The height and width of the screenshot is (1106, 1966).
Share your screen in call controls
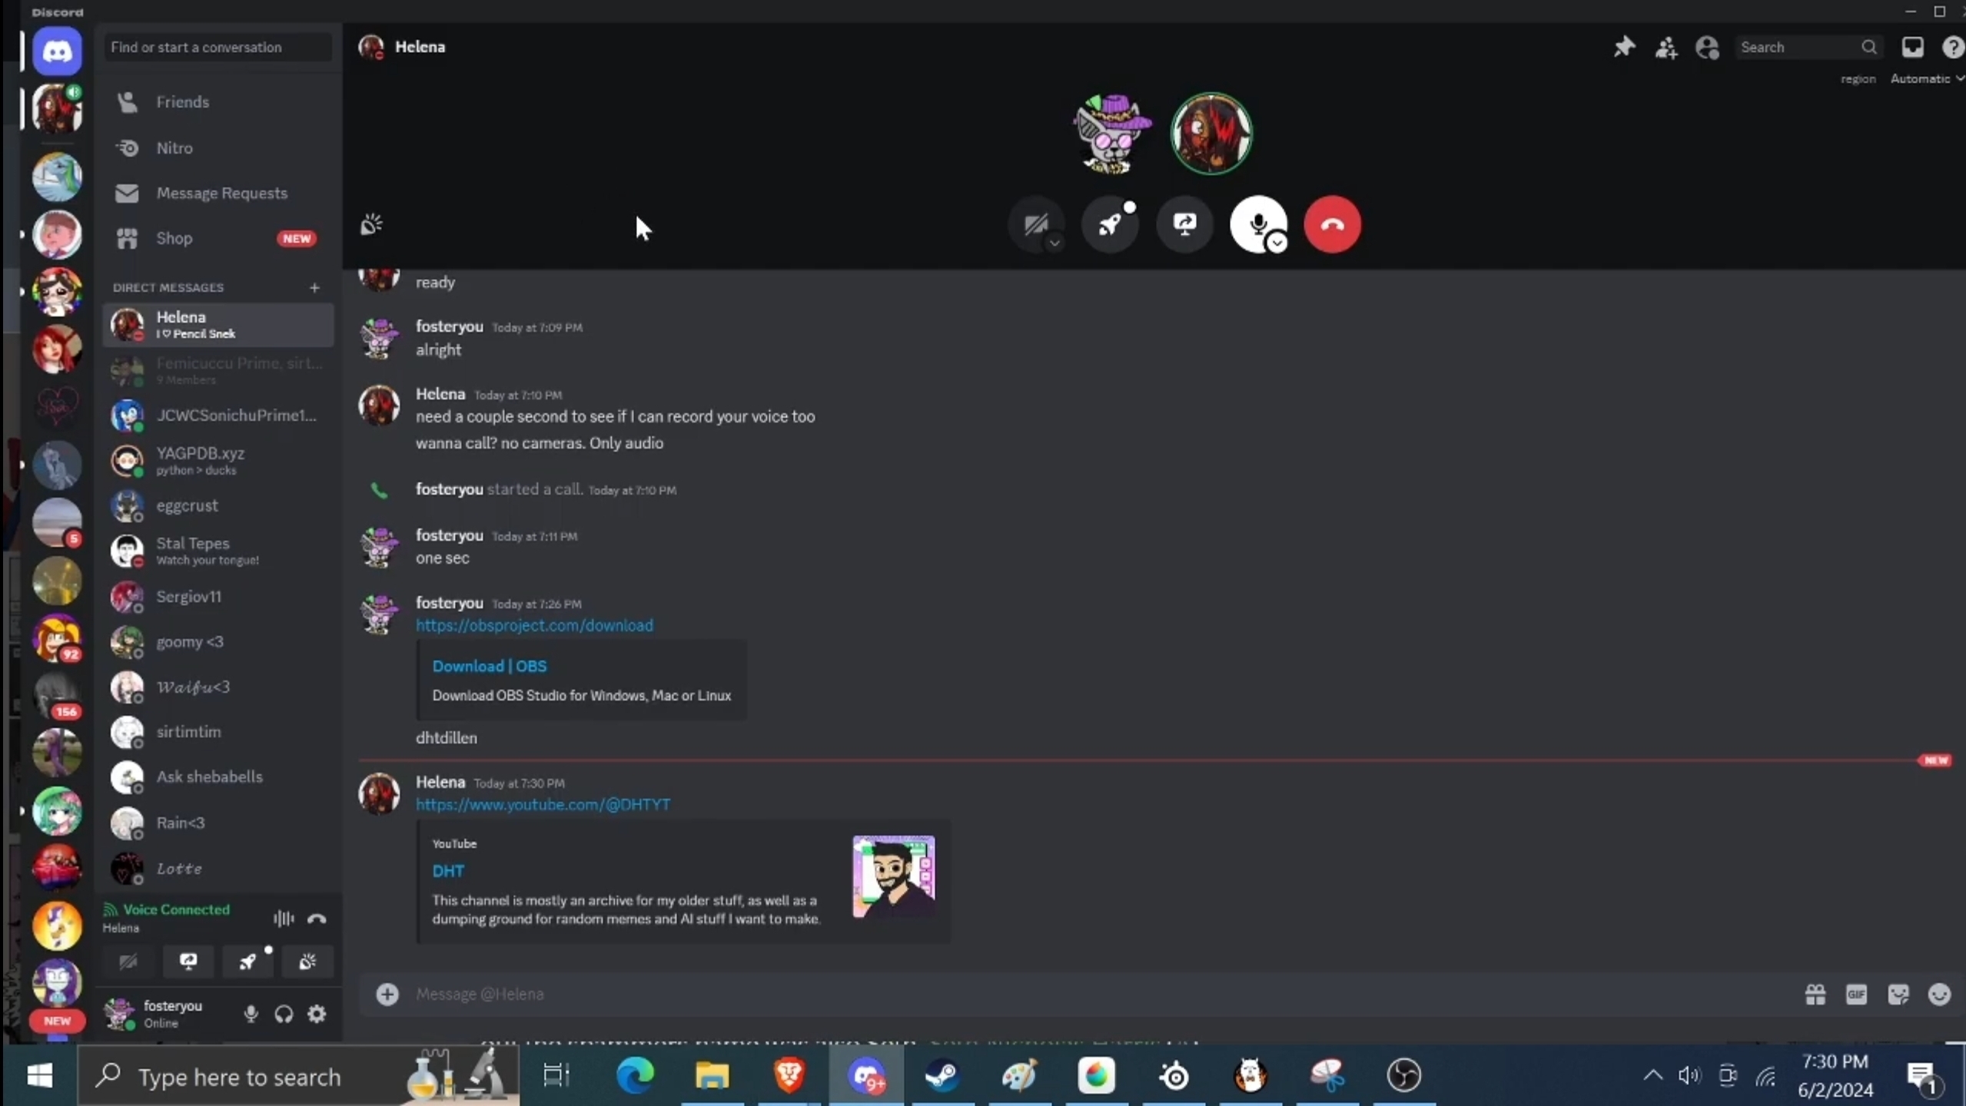(1184, 224)
